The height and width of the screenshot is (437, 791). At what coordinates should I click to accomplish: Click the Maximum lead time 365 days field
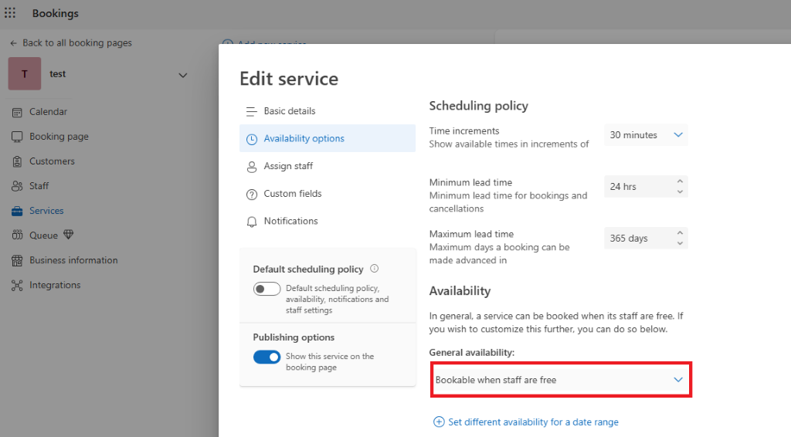pyautogui.click(x=646, y=238)
